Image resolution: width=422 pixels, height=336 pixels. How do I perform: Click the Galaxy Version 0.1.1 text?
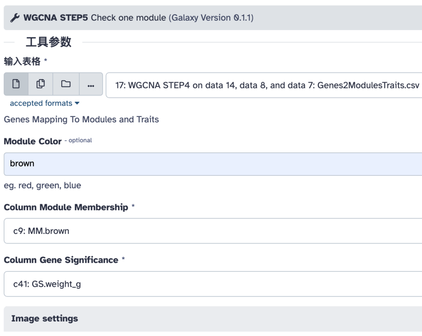[211, 18]
